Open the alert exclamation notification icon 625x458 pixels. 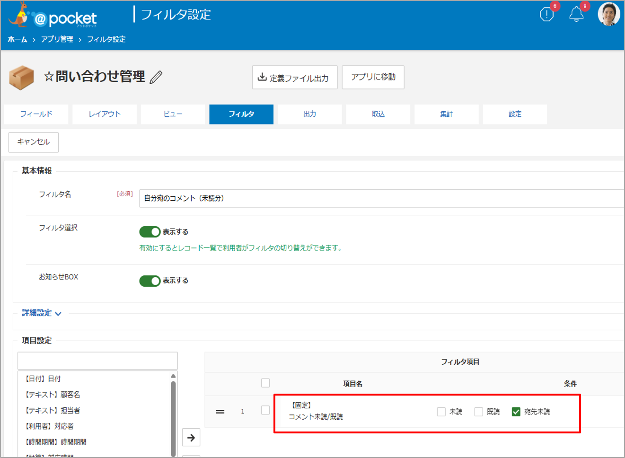click(546, 15)
